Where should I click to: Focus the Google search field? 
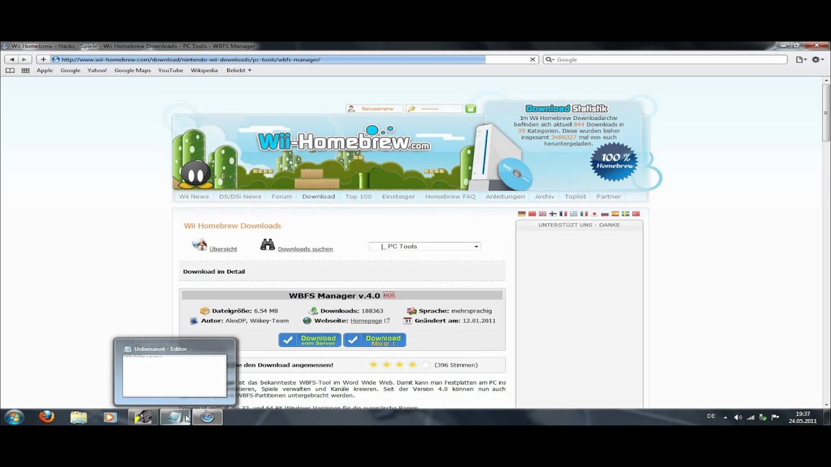[x=665, y=59]
